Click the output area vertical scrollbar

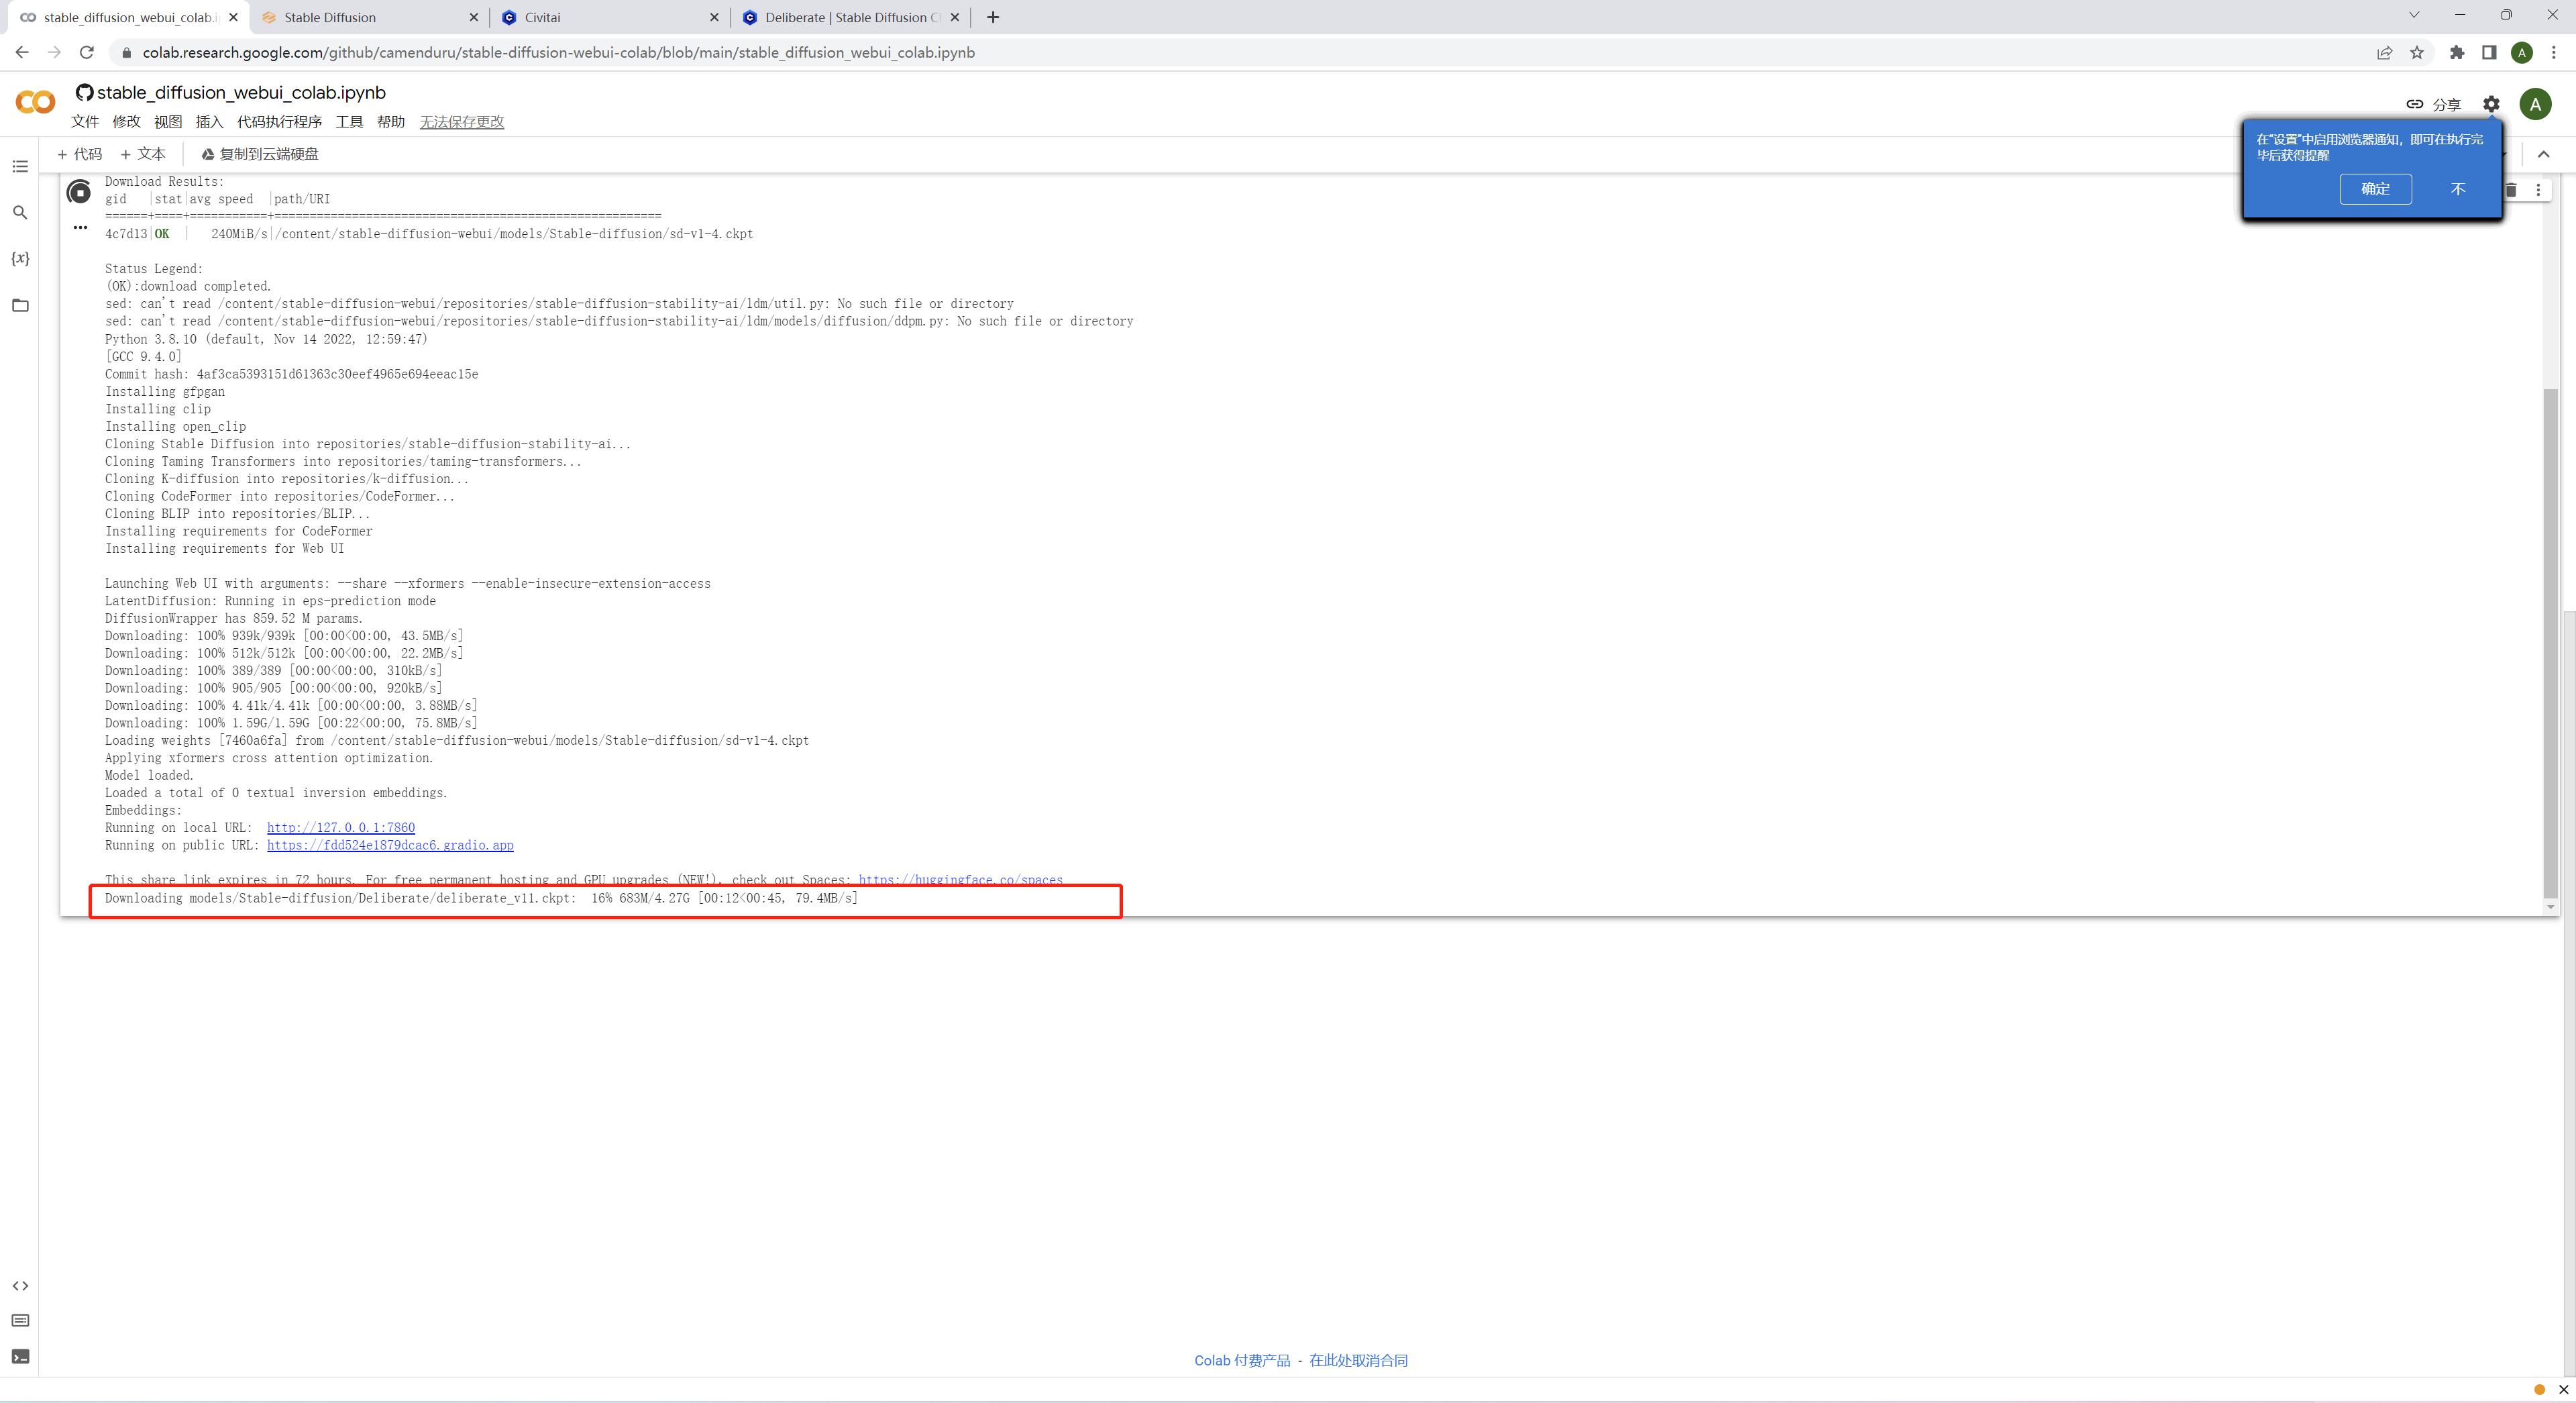click(x=2550, y=640)
